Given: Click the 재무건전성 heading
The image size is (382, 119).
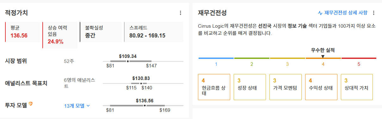Looking at the screenshot, I should tap(212, 13).
